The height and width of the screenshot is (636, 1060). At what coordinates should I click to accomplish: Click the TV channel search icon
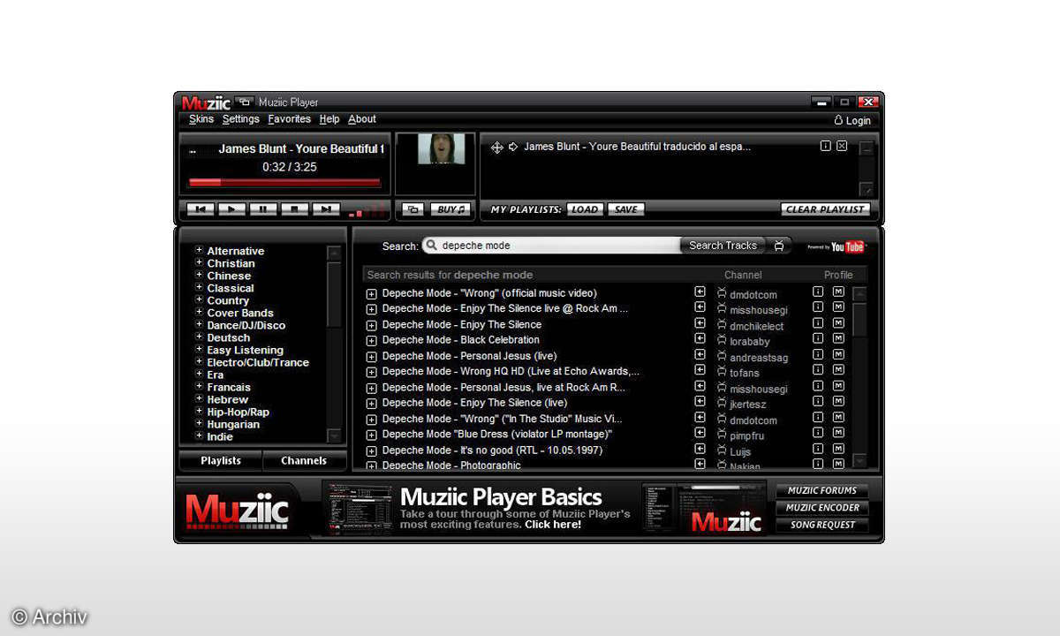pos(779,246)
